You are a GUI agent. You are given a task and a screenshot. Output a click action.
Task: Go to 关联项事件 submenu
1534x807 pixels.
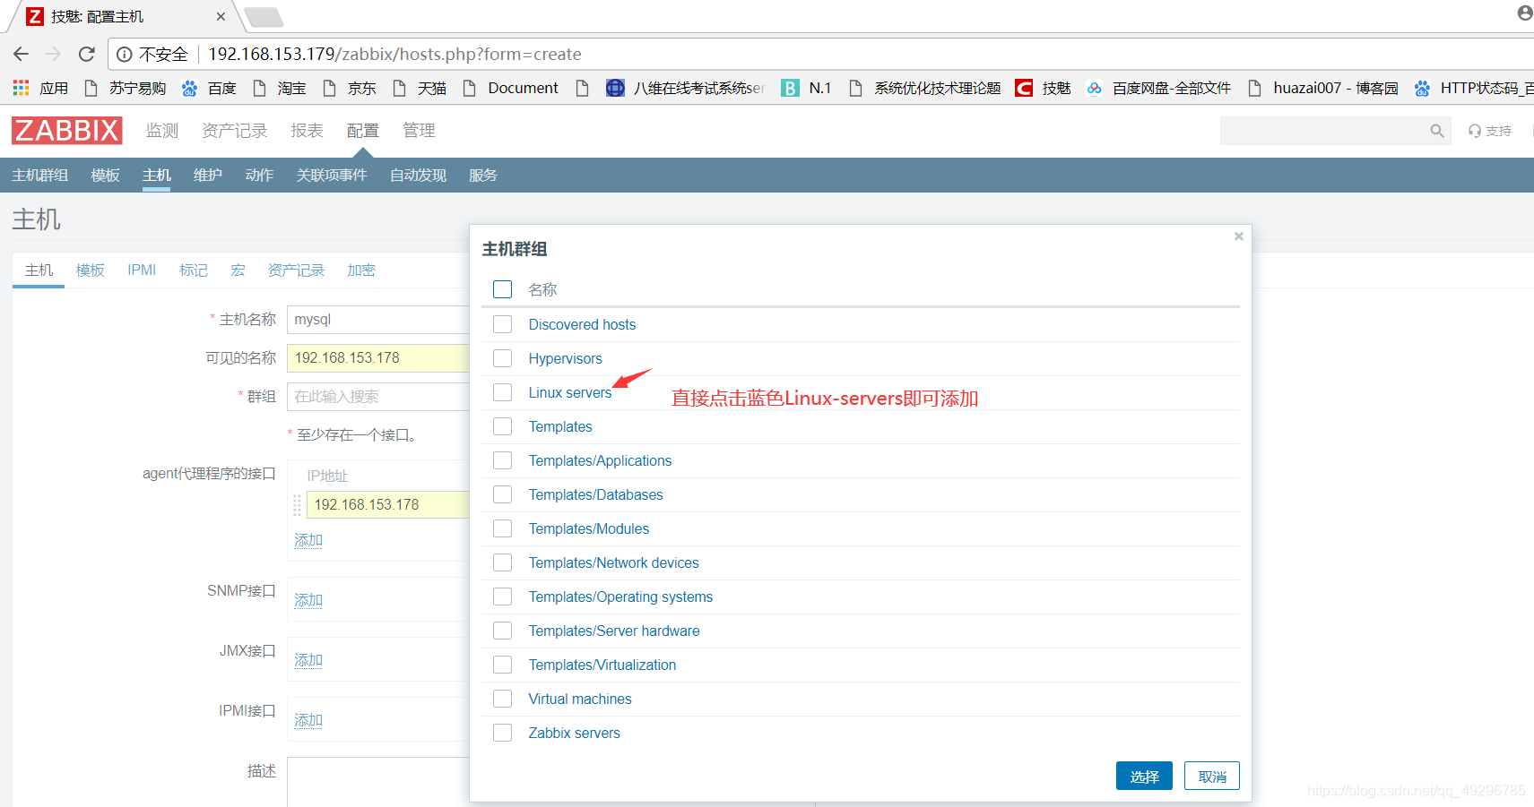coord(332,176)
